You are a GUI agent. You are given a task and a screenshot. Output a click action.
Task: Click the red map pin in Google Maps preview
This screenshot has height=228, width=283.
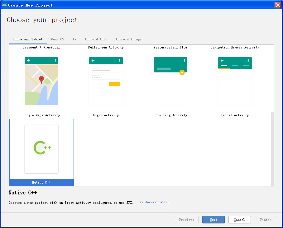point(41,80)
